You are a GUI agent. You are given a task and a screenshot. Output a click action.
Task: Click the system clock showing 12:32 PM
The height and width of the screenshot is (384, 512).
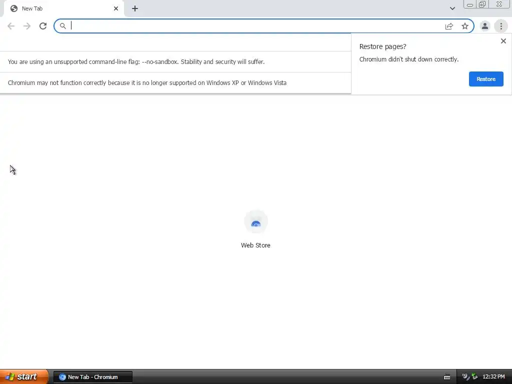(x=493, y=377)
